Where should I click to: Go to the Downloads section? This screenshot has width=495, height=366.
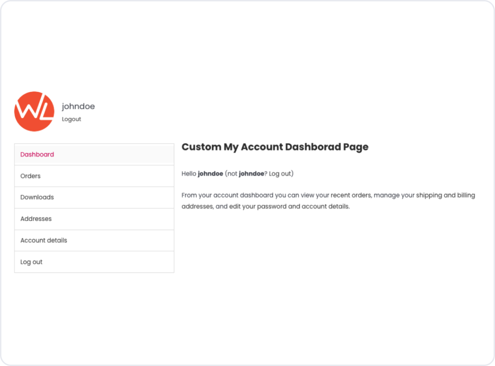pos(37,197)
